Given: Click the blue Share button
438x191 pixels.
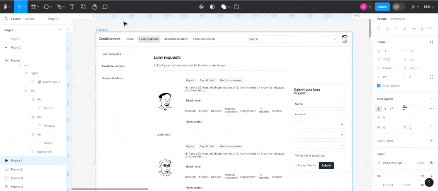Looking at the screenshot, I should tap(382, 7).
